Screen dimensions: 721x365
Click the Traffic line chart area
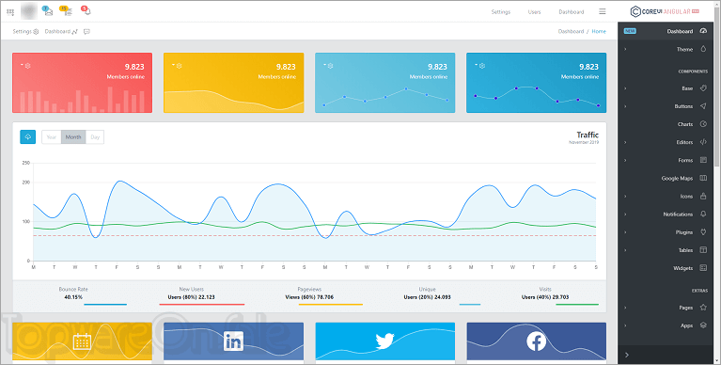tap(315, 212)
